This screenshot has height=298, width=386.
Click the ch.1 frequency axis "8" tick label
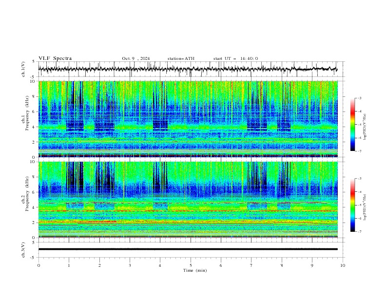pos(33,96)
